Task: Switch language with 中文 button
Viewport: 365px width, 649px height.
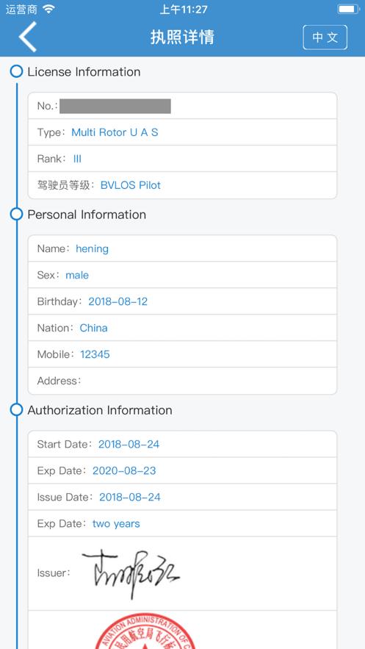Action: tap(325, 37)
